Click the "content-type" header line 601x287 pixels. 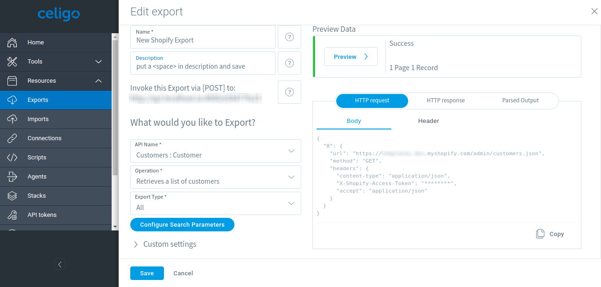(393, 176)
